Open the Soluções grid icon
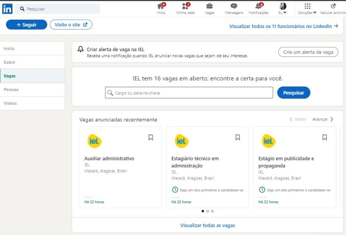The height and width of the screenshot is (235, 346). point(307,6)
